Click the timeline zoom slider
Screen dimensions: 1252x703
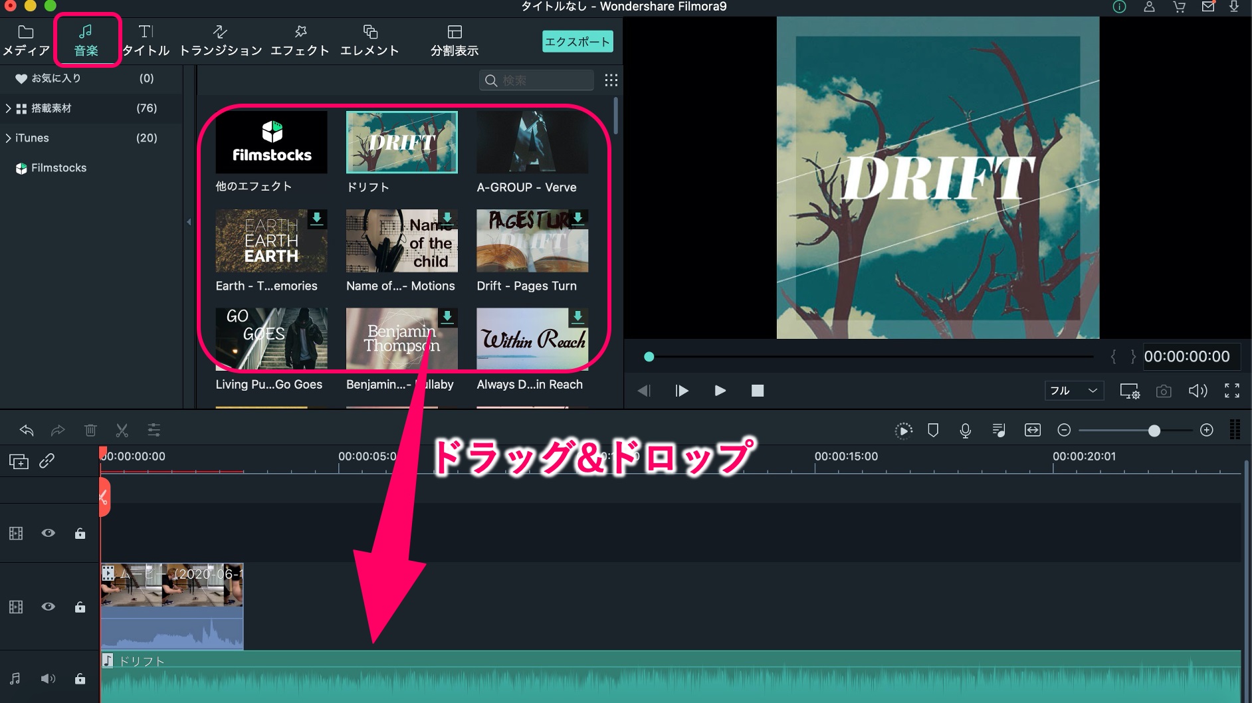click(1136, 431)
